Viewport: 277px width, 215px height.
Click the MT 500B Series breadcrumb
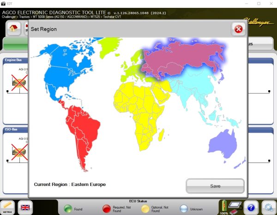(60, 17)
